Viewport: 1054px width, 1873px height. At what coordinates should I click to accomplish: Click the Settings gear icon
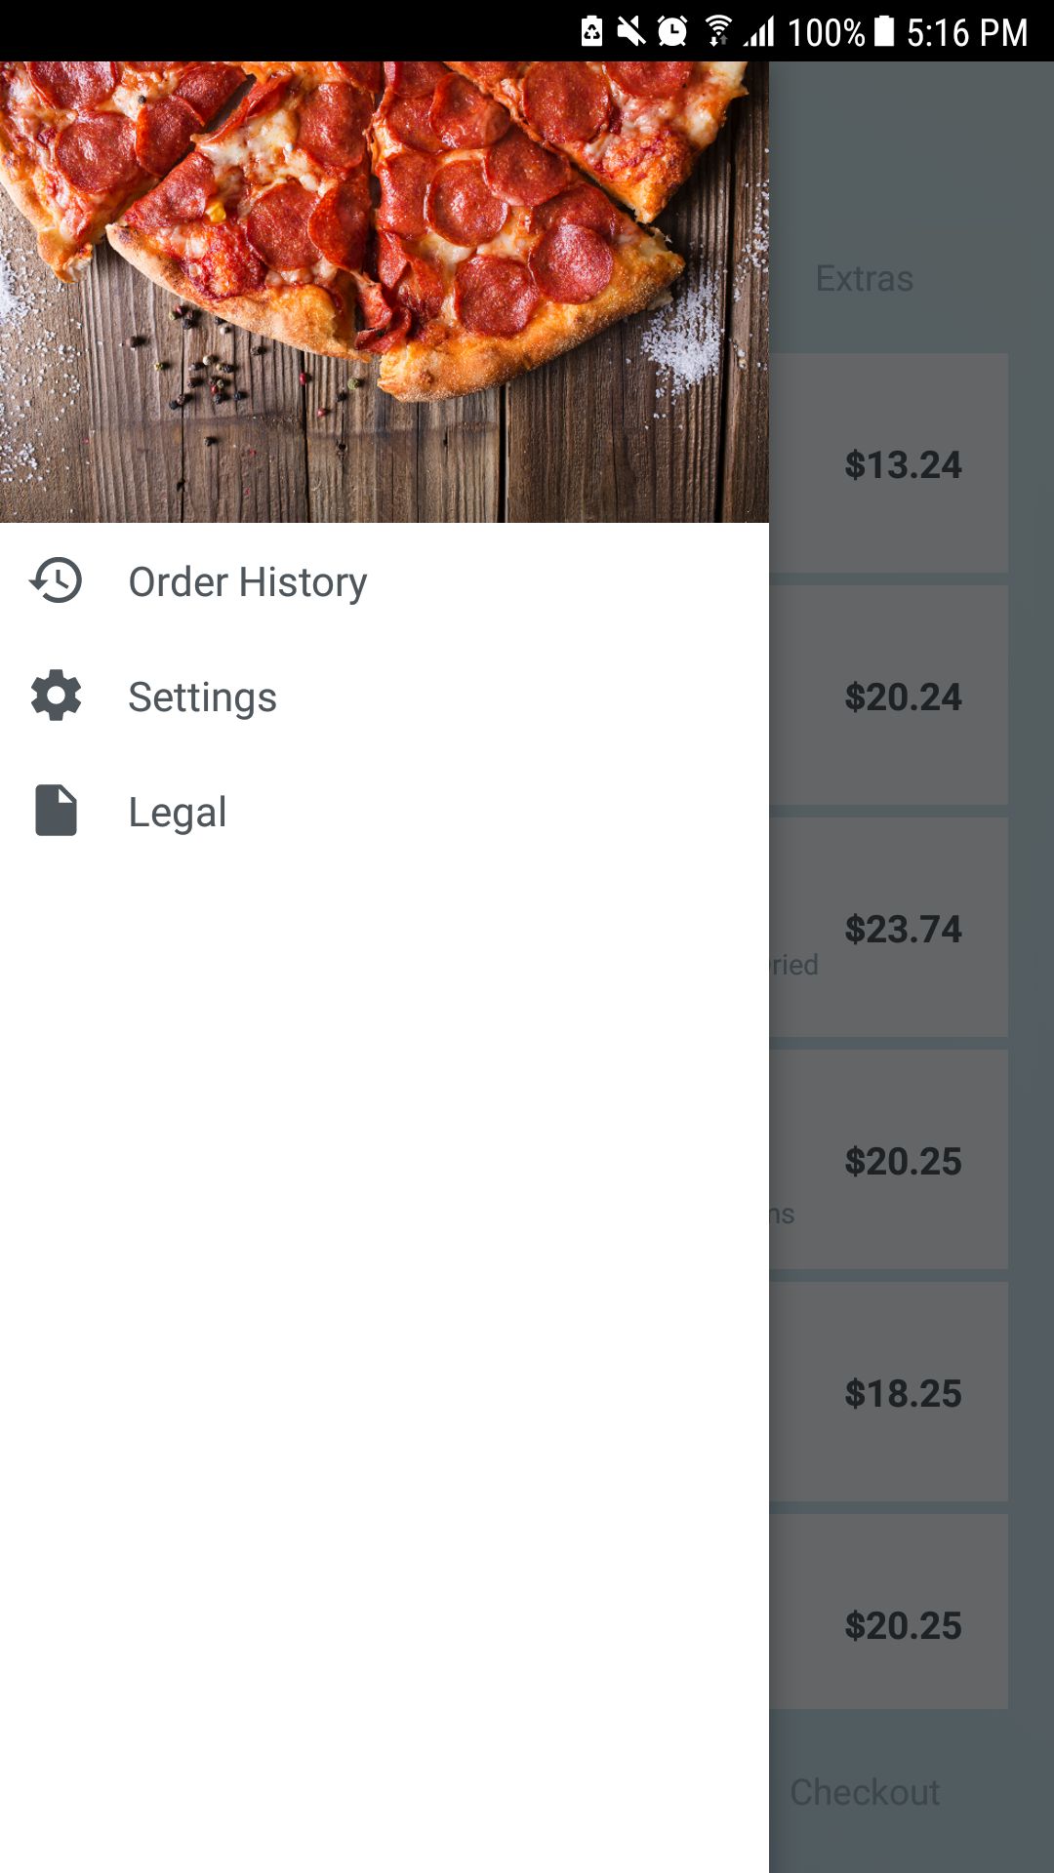click(56, 696)
